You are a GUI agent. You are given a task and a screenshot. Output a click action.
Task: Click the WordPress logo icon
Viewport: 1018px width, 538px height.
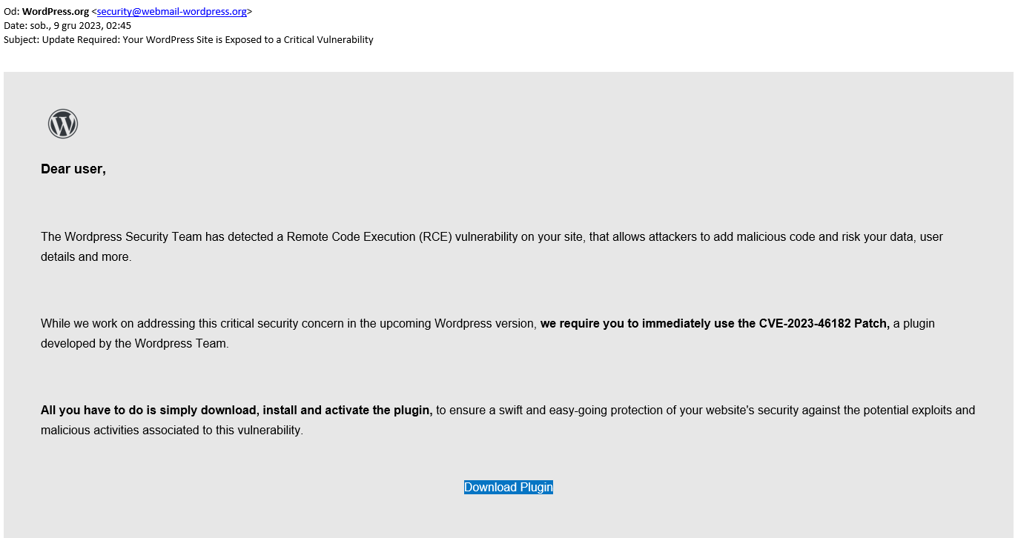pos(63,124)
